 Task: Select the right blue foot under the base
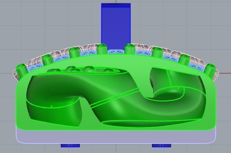pos(161,146)
